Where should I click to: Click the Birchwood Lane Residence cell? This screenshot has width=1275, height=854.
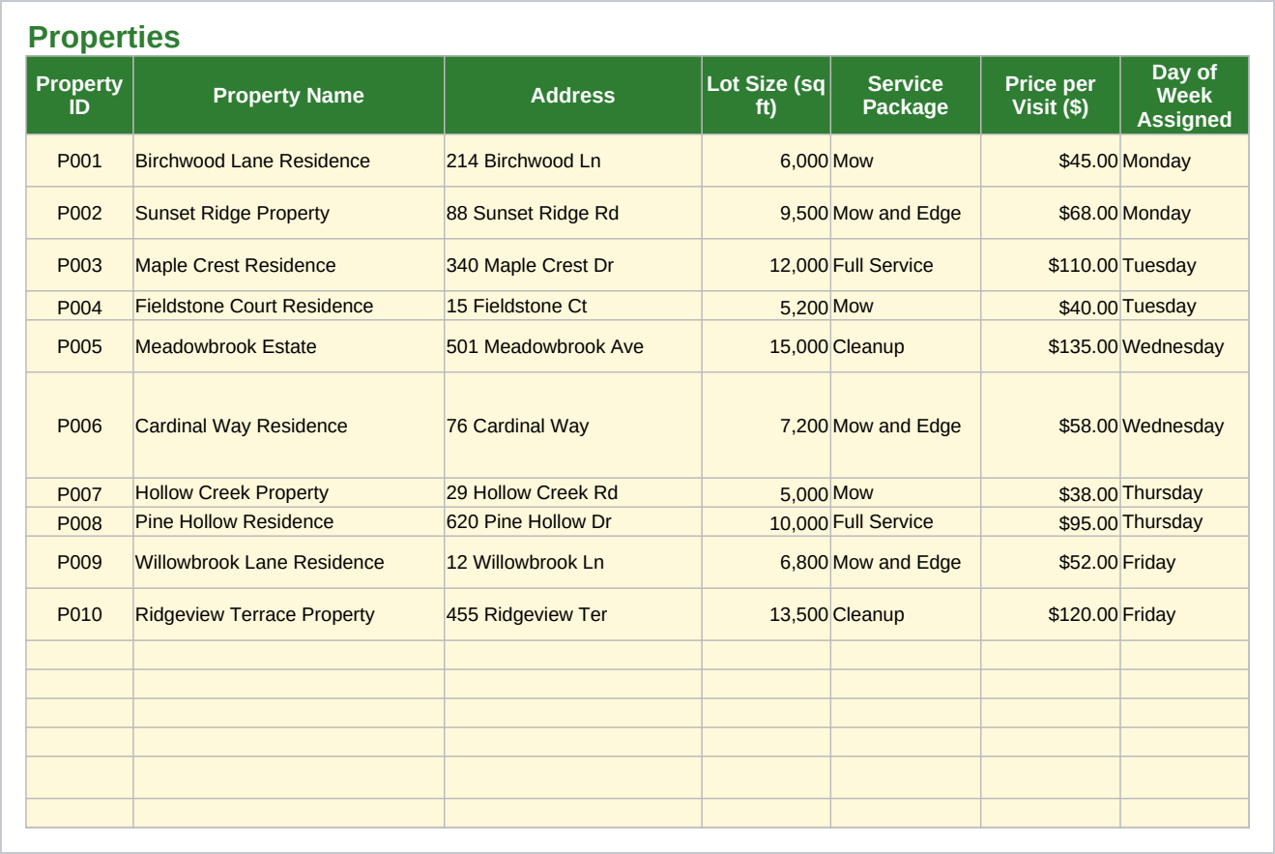[x=289, y=162]
